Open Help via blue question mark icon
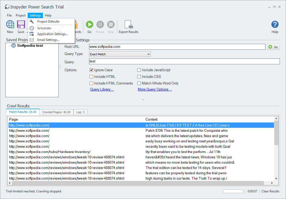The image size is (286, 199). pyautogui.click(x=275, y=24)
